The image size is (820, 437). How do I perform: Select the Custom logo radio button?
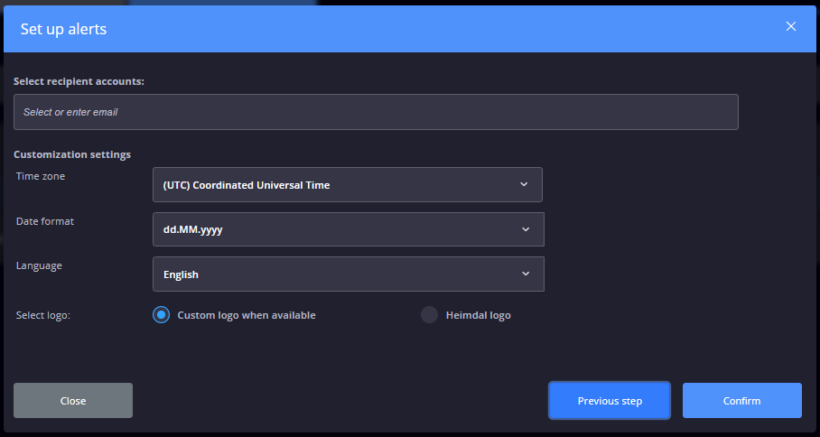(x=162, y=315)
